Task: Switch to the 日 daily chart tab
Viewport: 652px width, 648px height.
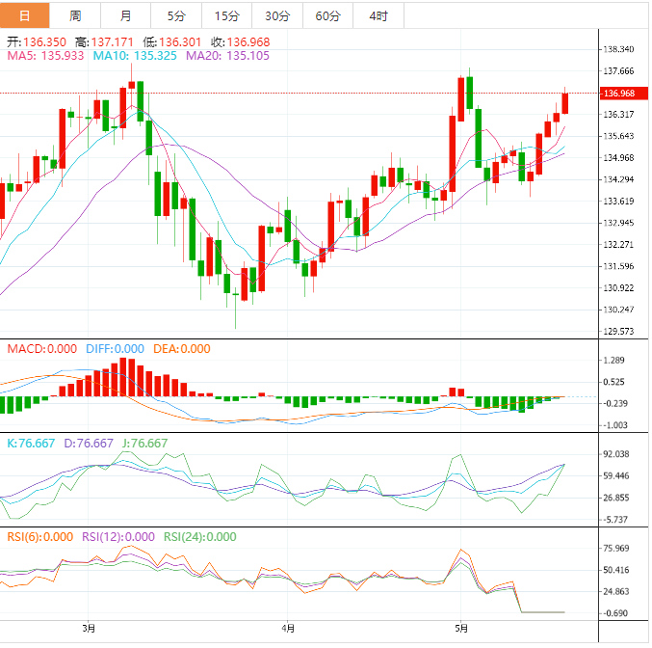Action: tap(25, 15)
